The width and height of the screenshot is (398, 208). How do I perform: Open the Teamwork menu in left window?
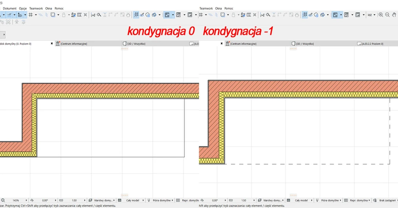36,8
